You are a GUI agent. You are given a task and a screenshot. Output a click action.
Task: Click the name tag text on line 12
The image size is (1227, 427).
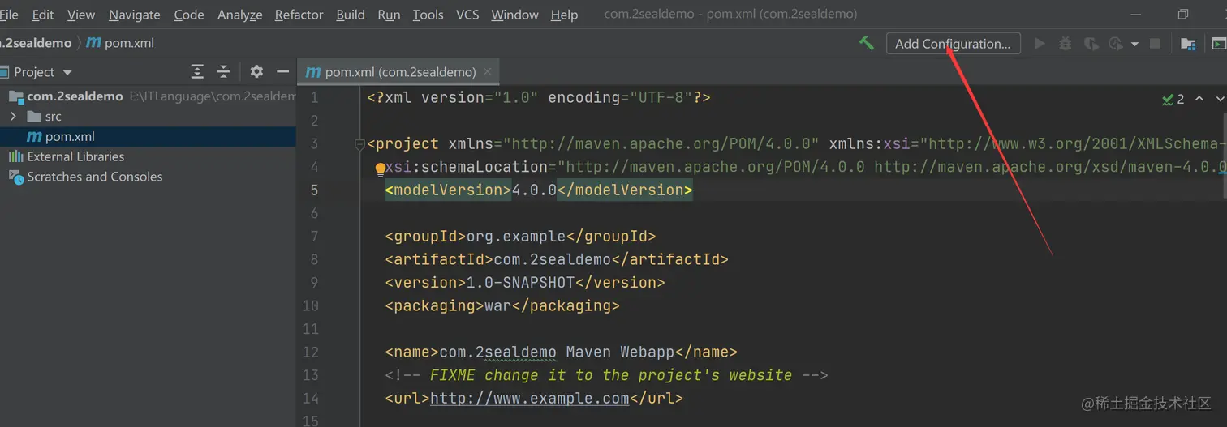coord(557,352)
